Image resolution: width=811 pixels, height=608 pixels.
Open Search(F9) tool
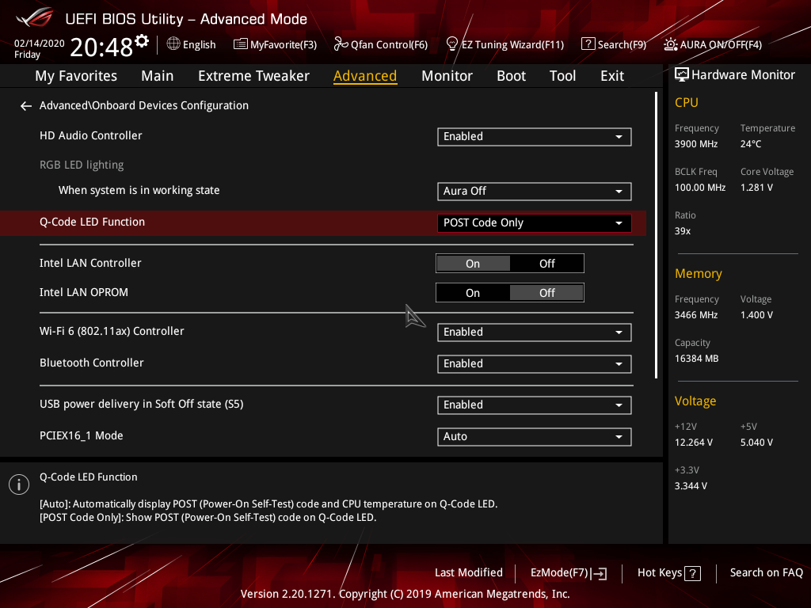point(614,44)
